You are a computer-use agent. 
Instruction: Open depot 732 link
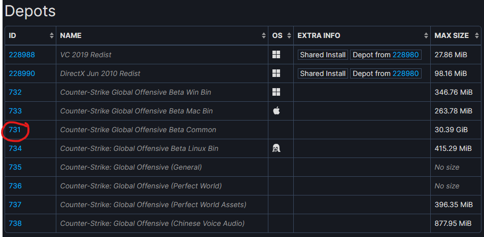click(15, 92)
